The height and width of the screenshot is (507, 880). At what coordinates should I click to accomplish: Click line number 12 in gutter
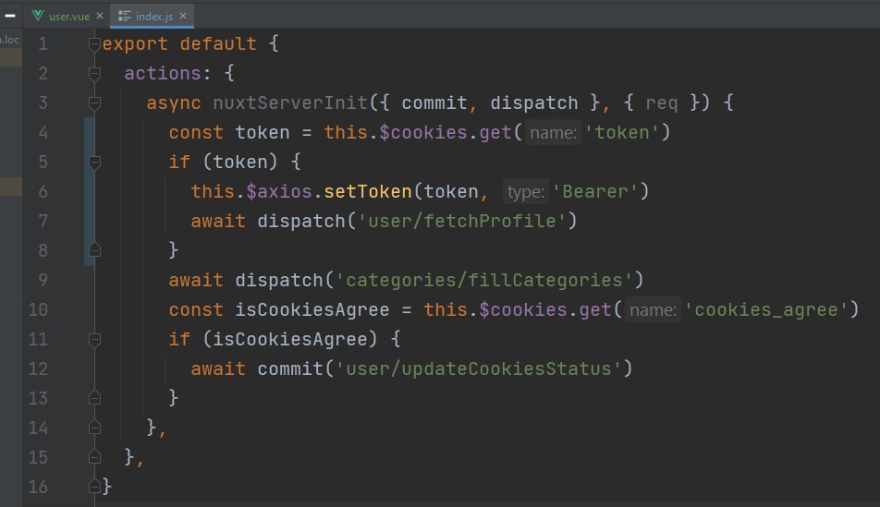click(x=38, y=369)
